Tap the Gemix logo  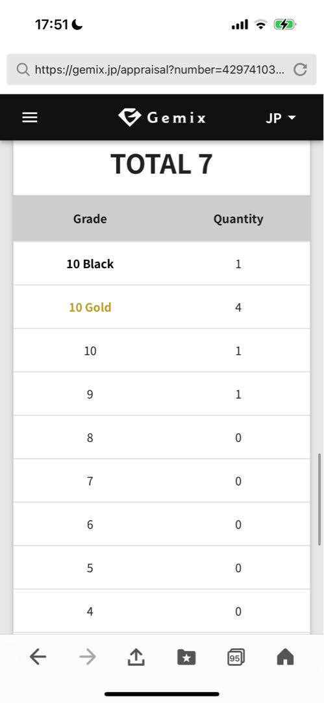[x=162, y=117]
